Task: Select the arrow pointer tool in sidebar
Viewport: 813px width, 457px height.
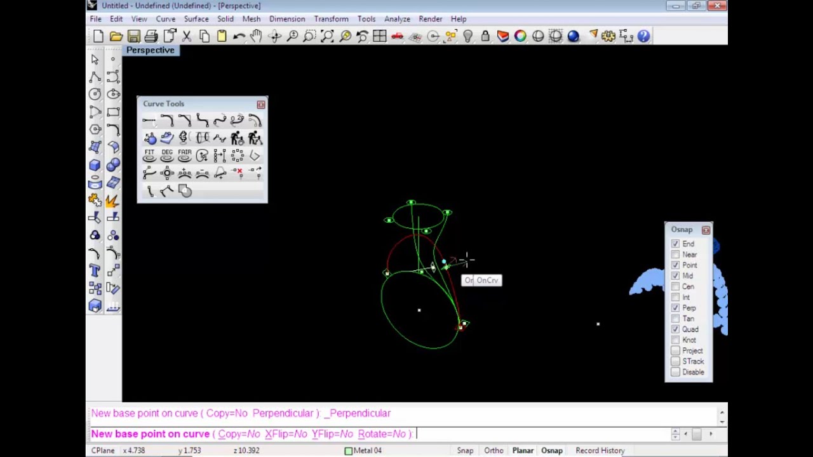Action: [x=95, y=60]
